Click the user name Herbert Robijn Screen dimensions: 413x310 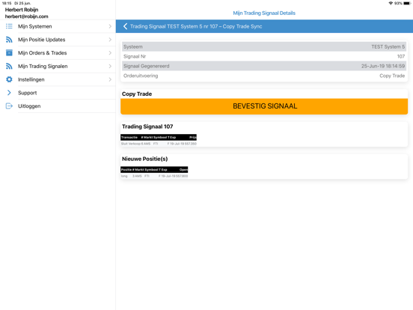tap(22, 10)
